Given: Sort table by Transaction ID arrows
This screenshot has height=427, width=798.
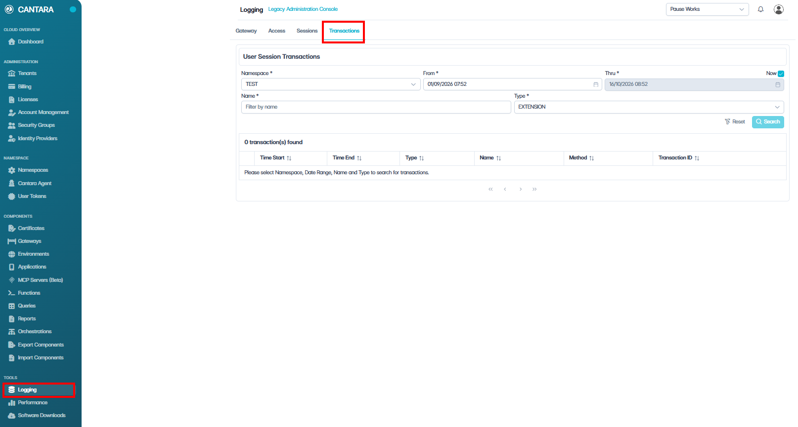Looking at the screenshot, I should point(697,158).
